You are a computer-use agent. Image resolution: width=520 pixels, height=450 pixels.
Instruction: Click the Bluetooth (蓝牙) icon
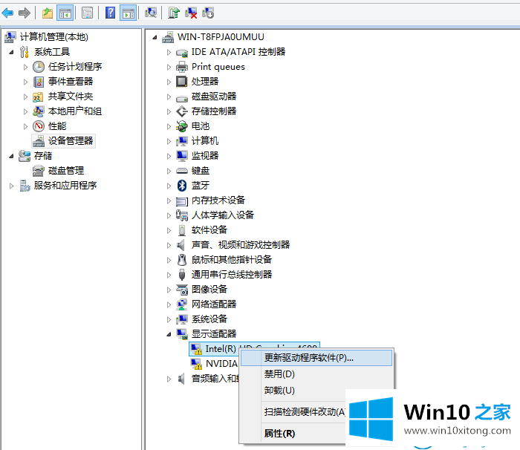click(182, 186)
